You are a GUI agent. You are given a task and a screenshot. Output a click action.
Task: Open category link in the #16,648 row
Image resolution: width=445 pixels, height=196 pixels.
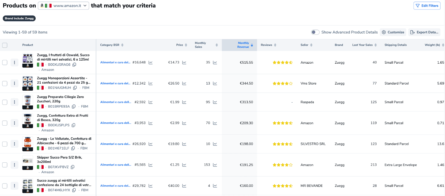point(115,63)
